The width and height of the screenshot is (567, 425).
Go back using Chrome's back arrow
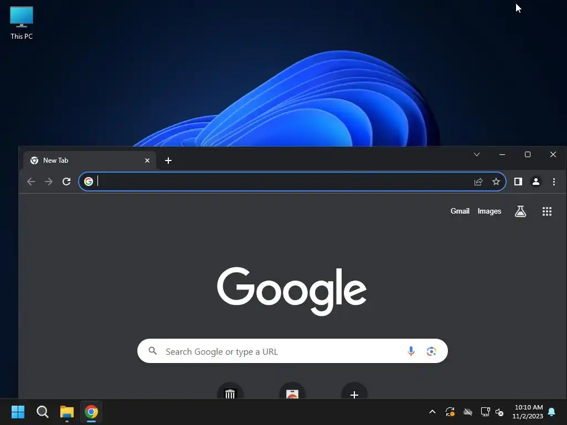[31, 182]
